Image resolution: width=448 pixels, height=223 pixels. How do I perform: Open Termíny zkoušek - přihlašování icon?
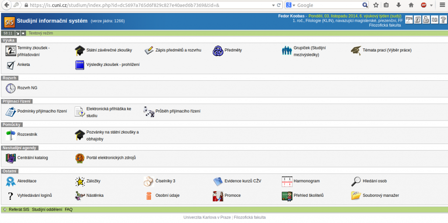[10, 51]
